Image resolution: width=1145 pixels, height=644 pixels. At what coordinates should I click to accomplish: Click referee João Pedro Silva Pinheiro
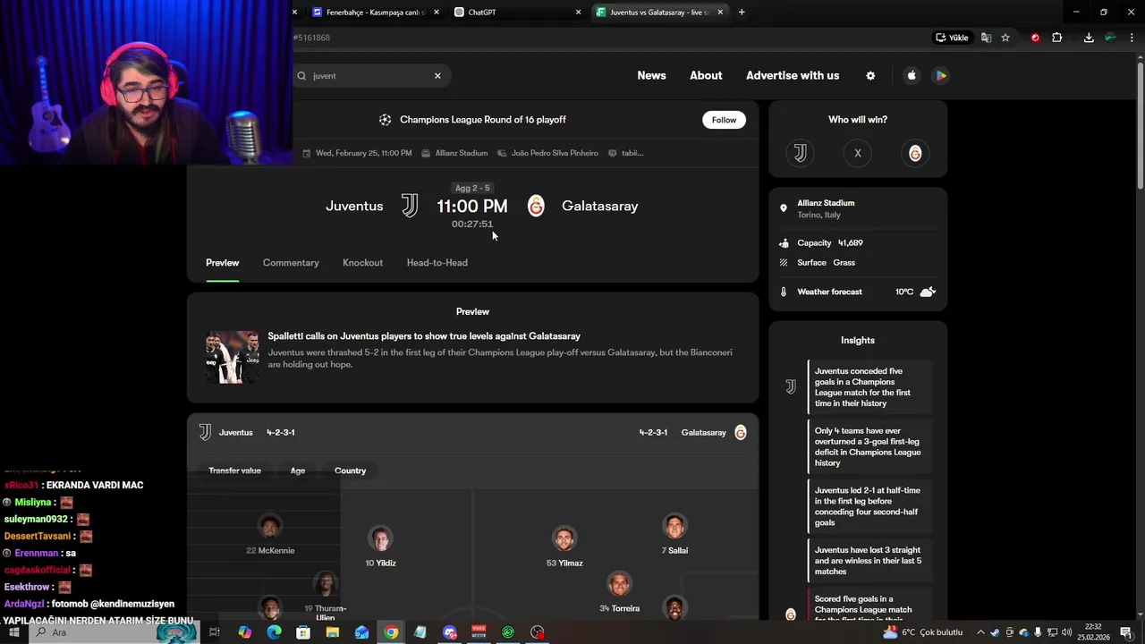coord(555,153)
